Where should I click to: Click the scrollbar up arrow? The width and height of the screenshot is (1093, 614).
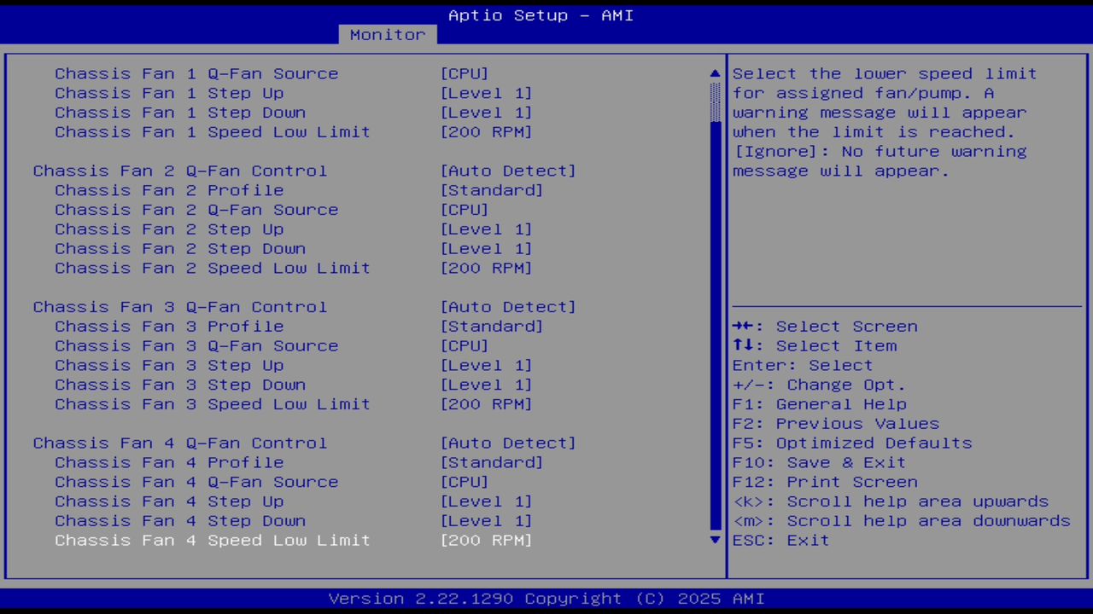coord(714,73)
